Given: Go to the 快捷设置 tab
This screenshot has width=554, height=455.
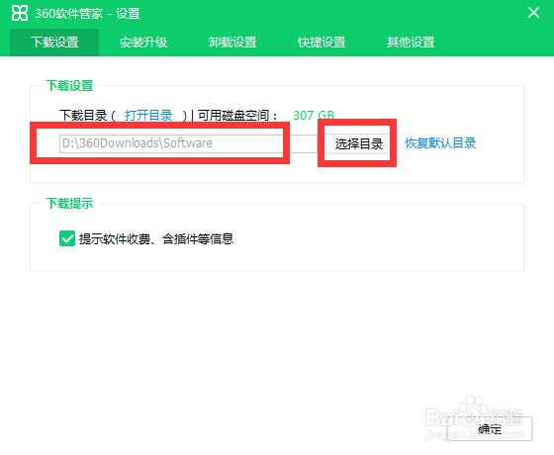Looking at the screenshot, I should pyautogui.click(x=322, y=42).
